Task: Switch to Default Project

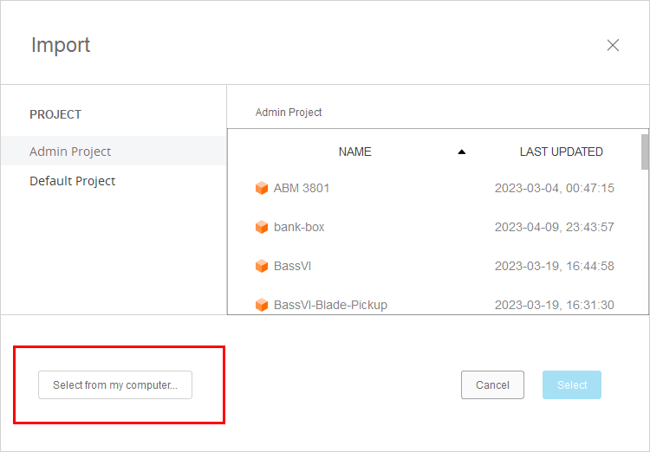Action: tap(73, 181)
